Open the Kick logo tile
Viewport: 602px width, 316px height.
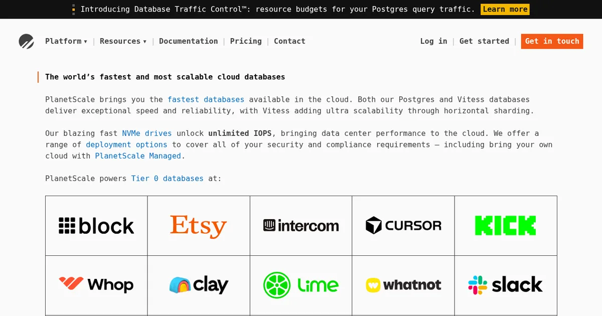[506, 226]
